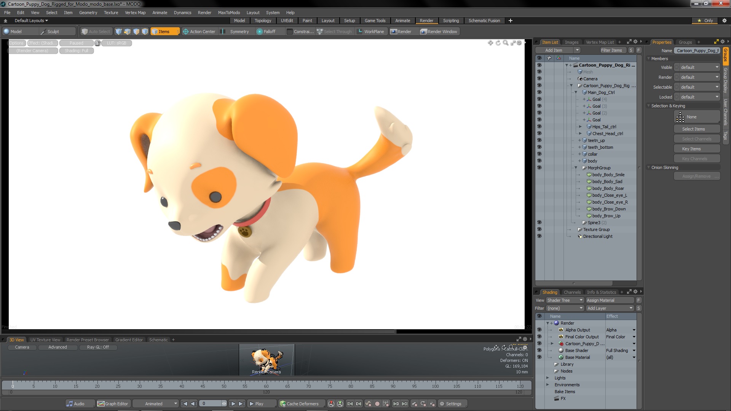This screenshot has width=731, height=411.
Task: Open the Falloff options
Action: click(x=266, y=32)
